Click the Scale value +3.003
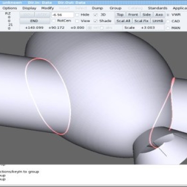Image resolution: width=187 pixels, height=187 pixels. (x=148, y=28)
